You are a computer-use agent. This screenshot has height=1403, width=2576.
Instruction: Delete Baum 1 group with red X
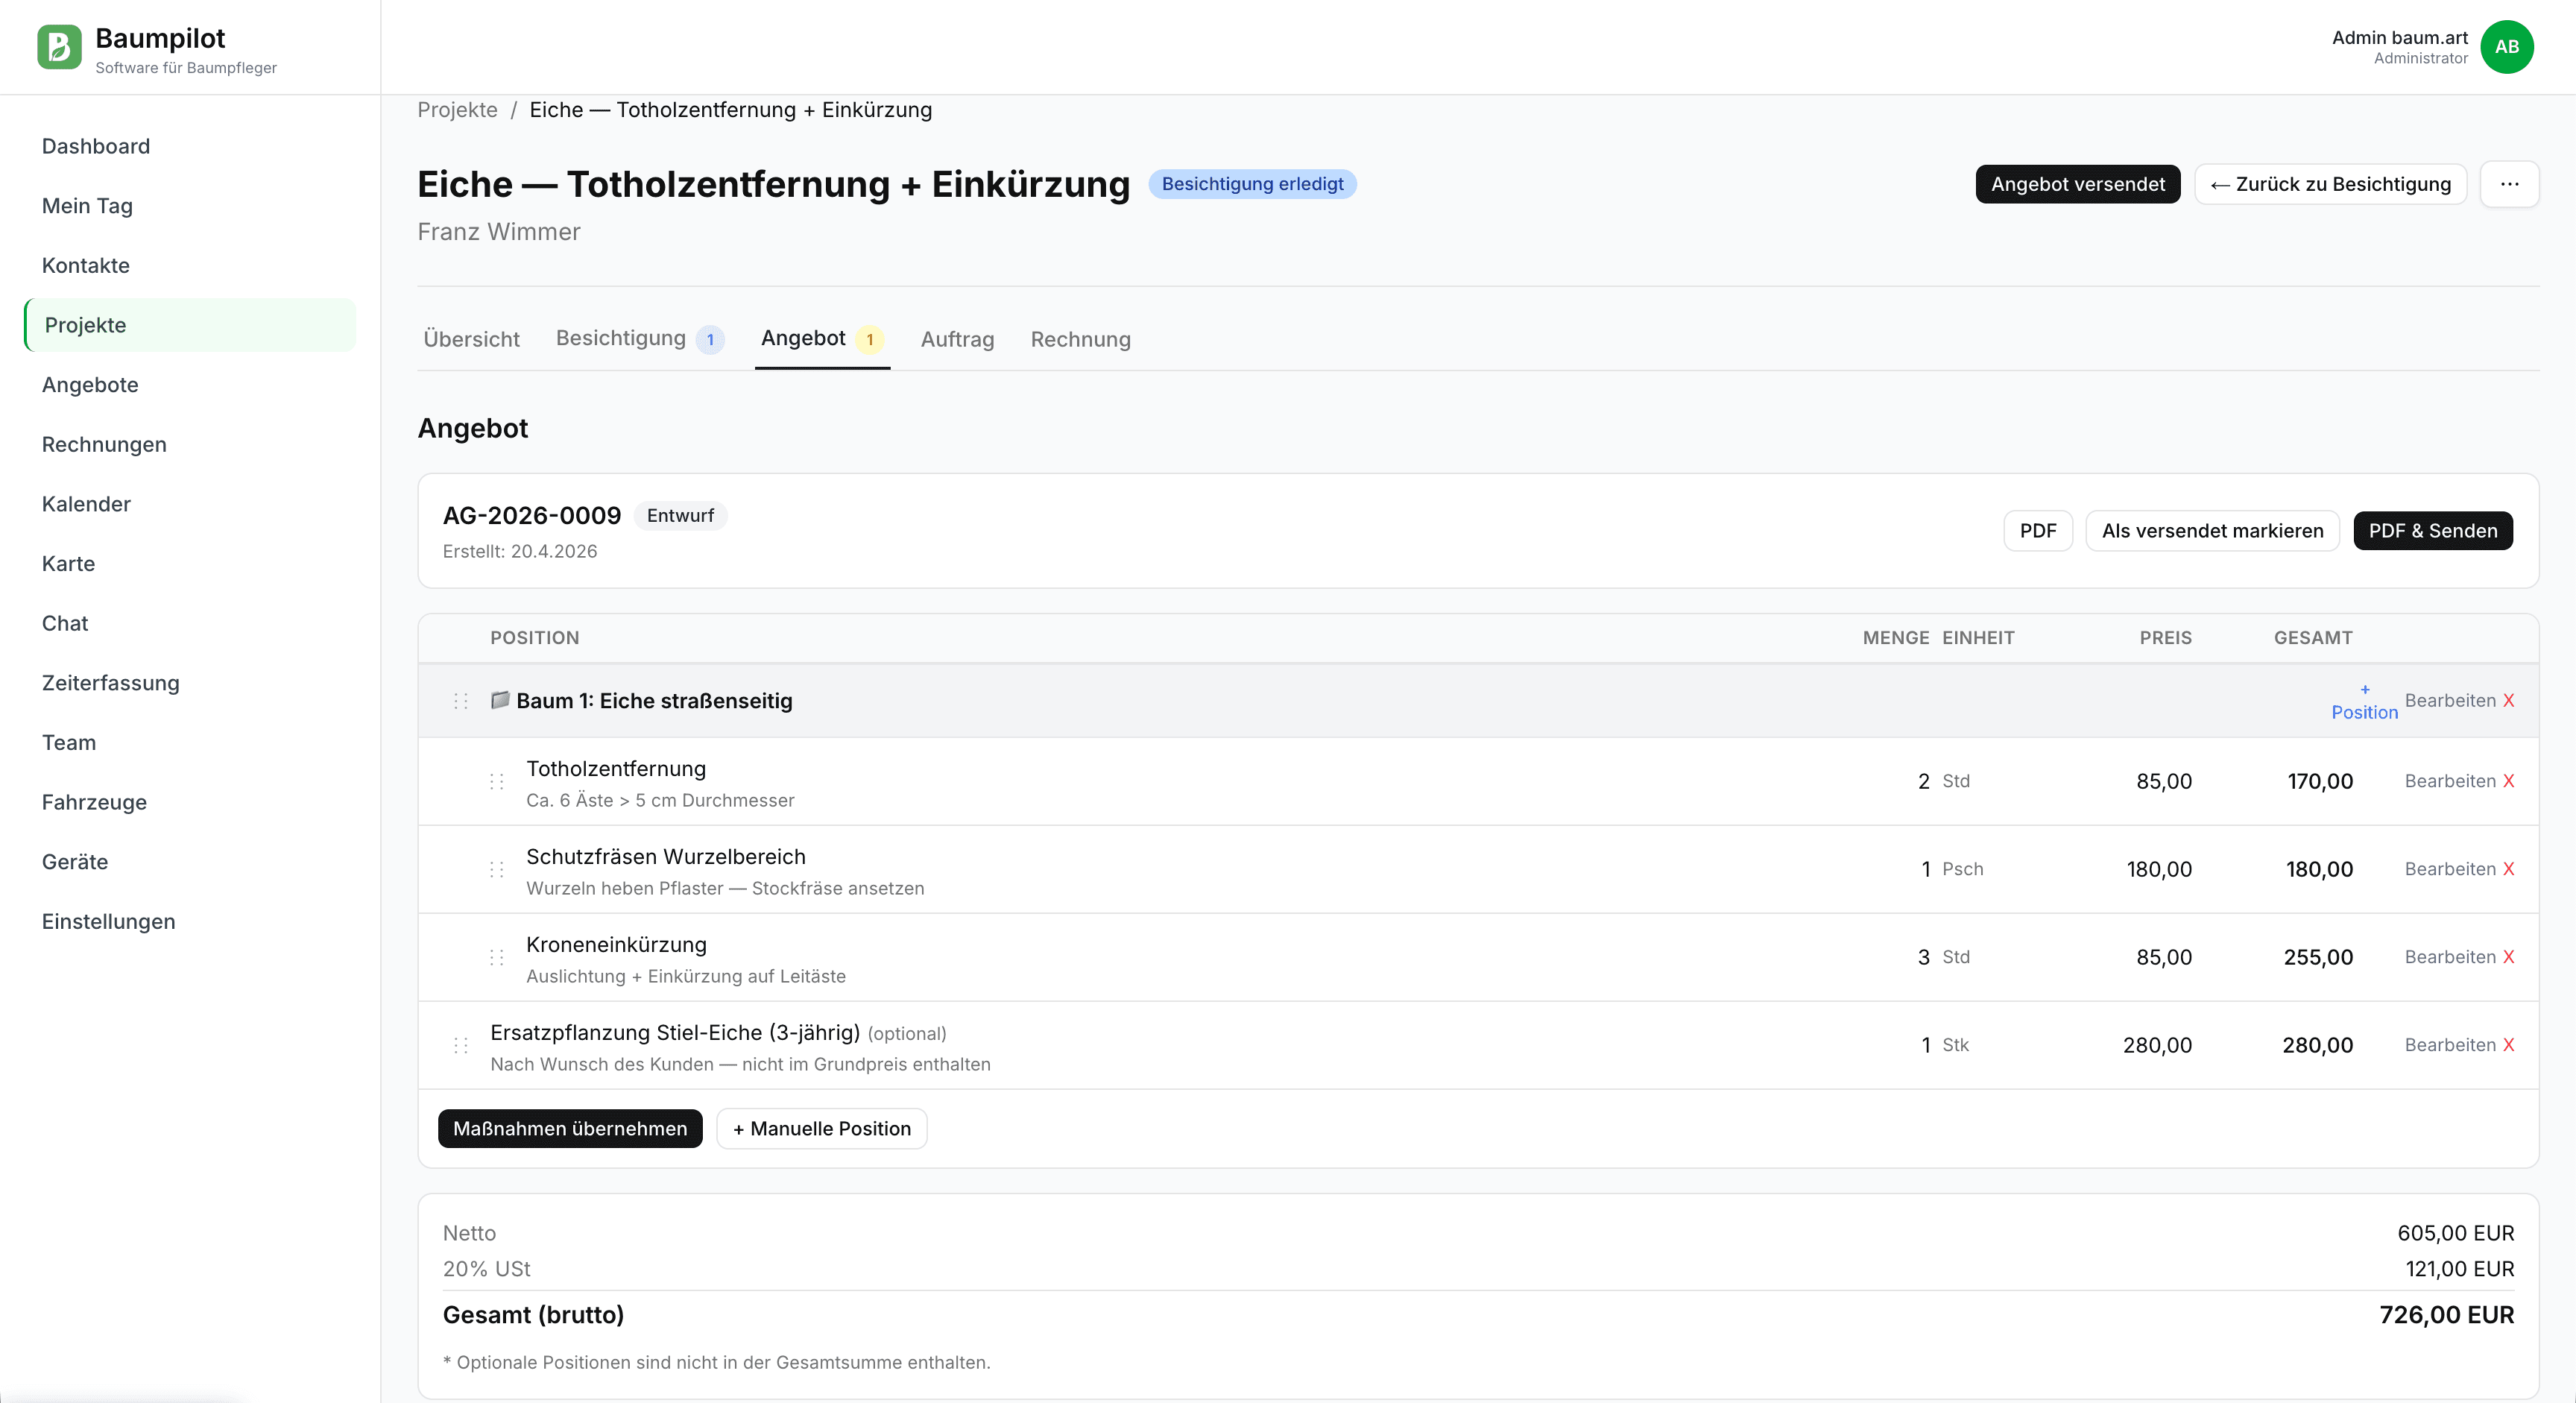tap(2508, 700)
